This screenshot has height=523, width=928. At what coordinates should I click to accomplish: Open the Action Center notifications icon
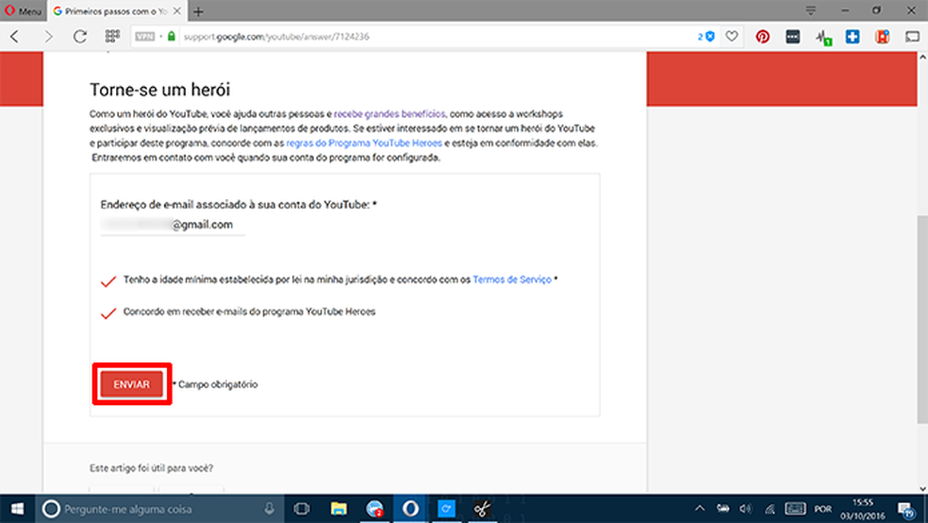click(906, 509)
